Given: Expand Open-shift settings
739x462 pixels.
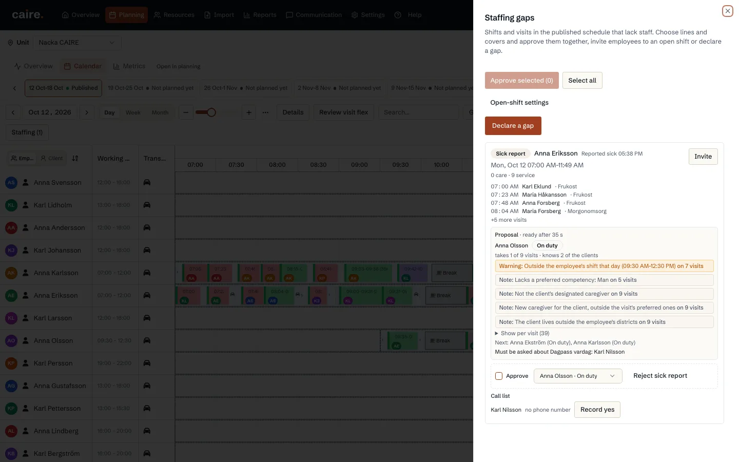Looking at the screenshot, I should [519, 103].
